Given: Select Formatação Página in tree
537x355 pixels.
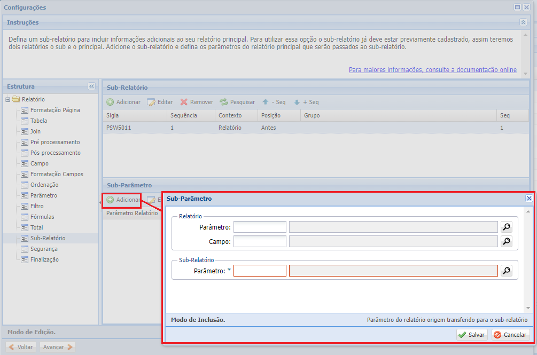Looking at the screenshot, I should 55,110.
